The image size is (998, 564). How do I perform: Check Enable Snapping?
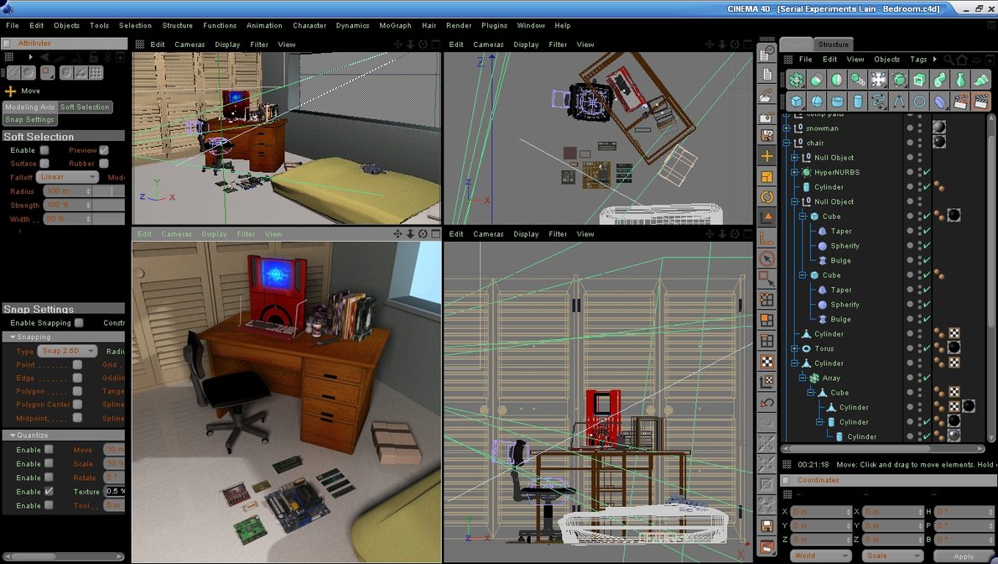(x=79, y=322)
